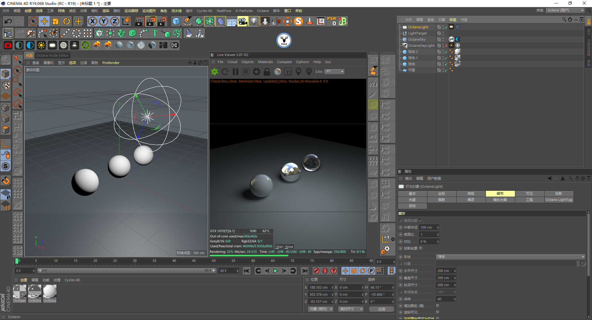Toggle the Live Viewer lock icon
592x320 pixels.
(x=267, y=72)
